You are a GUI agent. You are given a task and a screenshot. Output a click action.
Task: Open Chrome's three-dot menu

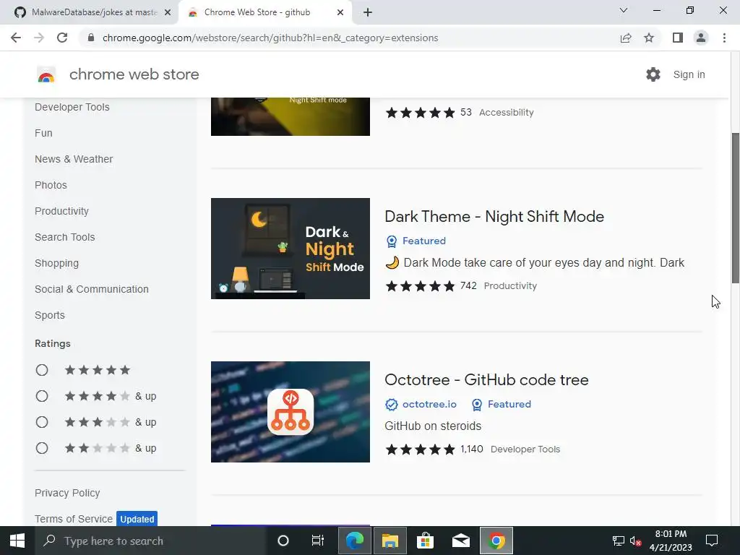pos(724,38)
